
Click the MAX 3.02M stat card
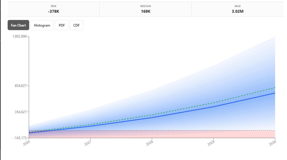click(x=237, y=9)
